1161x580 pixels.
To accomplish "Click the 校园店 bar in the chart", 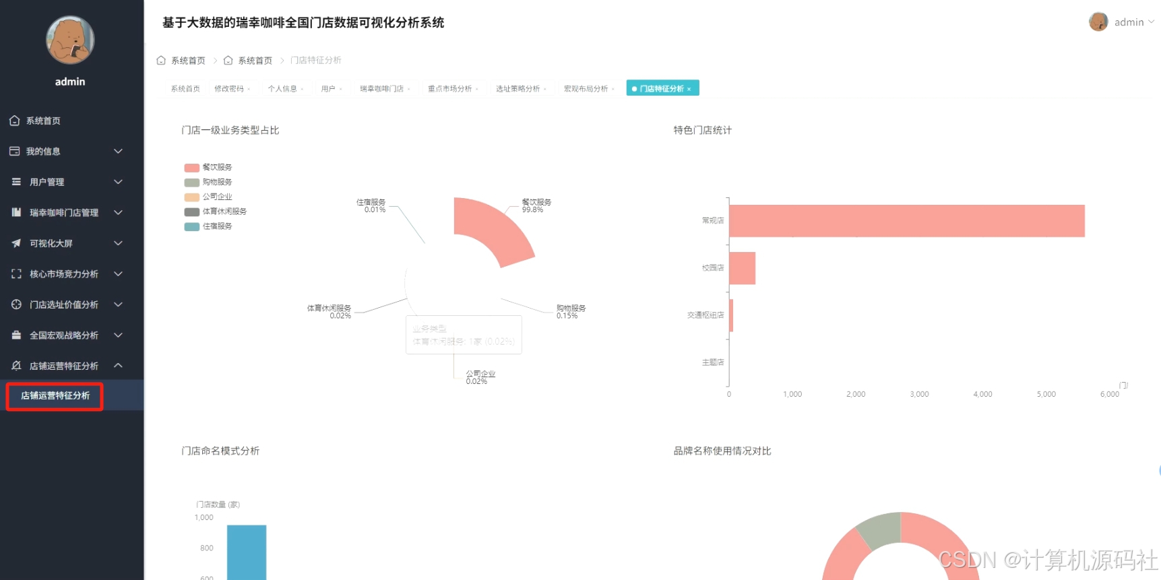I will pyautogui.click(x=742, y=268).
